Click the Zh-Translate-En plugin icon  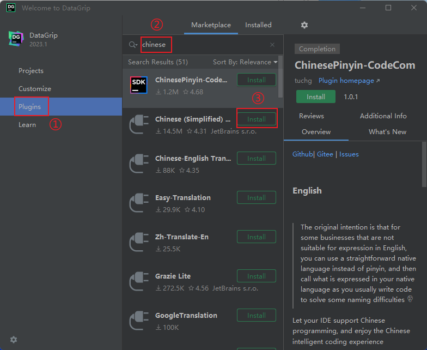[x=139, y=242]
